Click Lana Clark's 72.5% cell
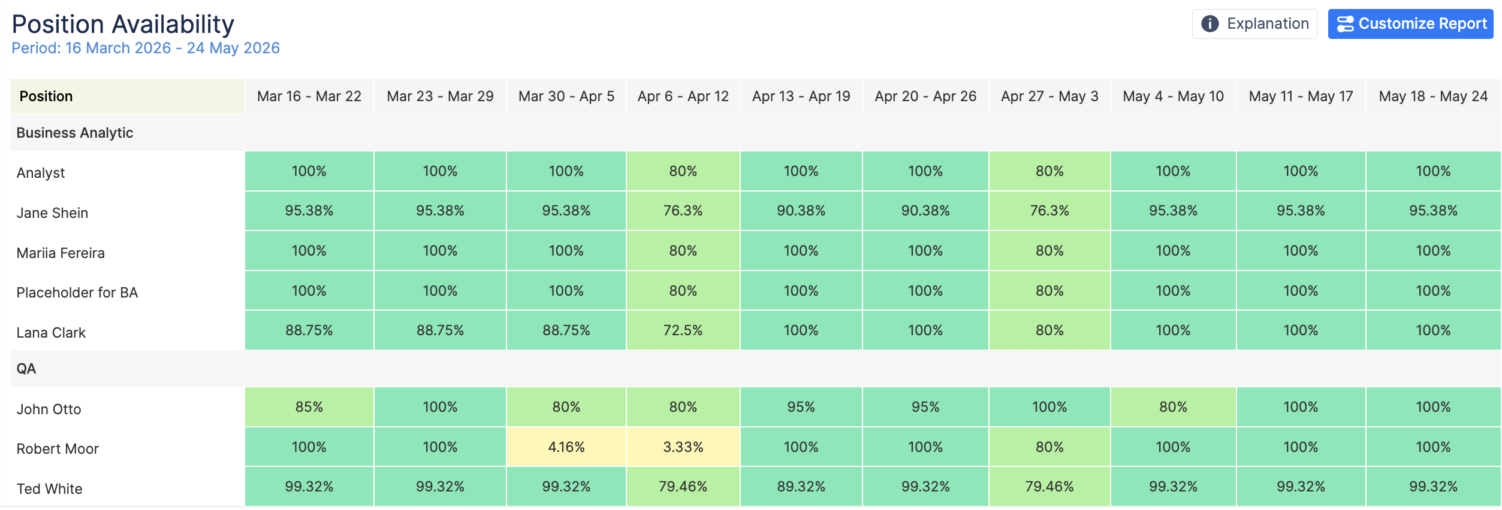This screenshot has width=1502, height=510. pos(683,330)
